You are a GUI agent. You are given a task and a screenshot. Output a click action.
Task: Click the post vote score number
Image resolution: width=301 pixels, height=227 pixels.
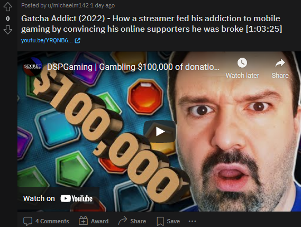tap(8, 19)
